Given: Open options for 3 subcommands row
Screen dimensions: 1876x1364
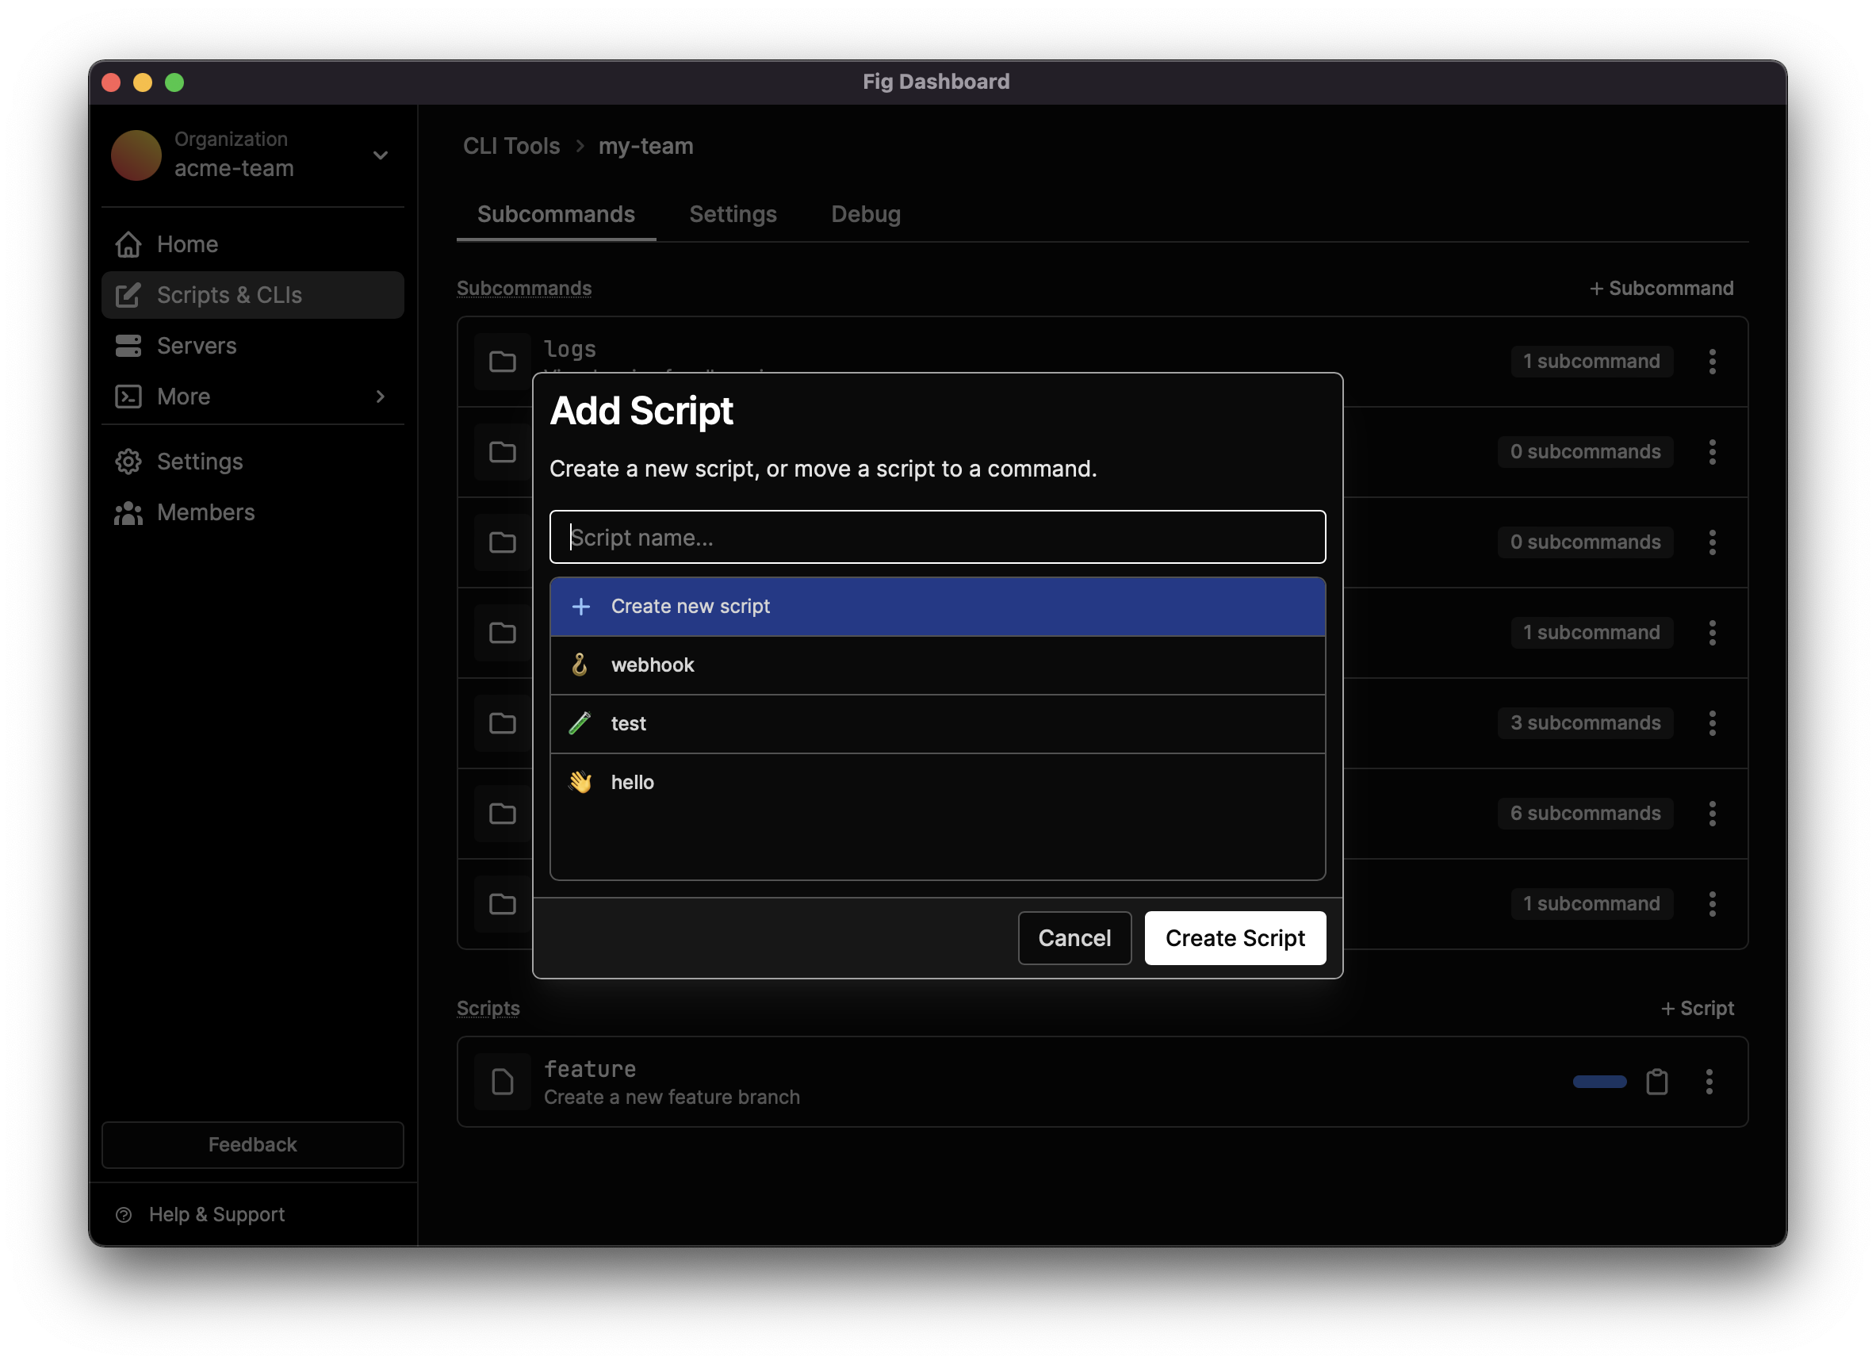Looking at the screenshot, I should (x=1712, y=723).
